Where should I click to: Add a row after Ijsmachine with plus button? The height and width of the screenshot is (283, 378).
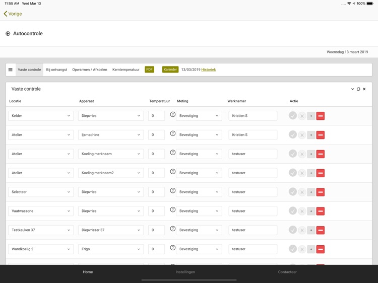311,135
